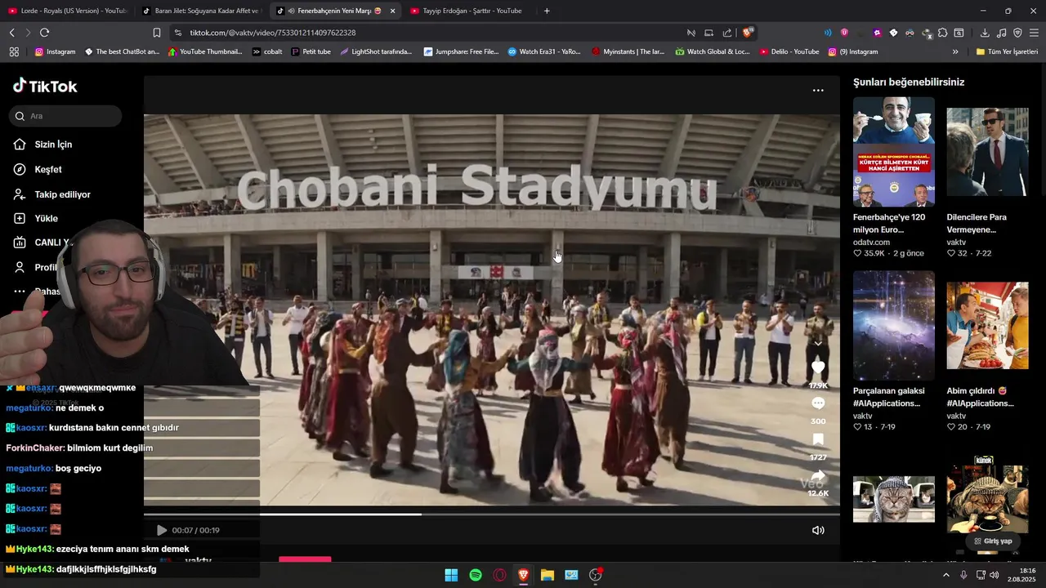Open Opera browser from the taskbar
The image size is (1046, 588).
tap(499, 575)
